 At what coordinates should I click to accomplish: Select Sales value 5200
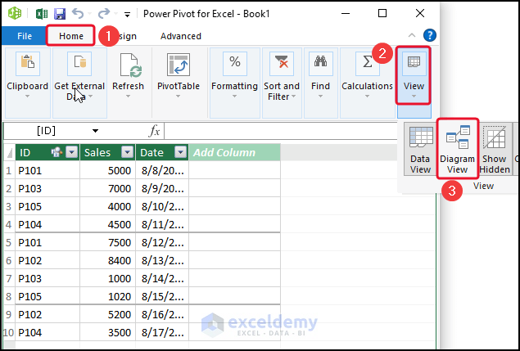[x=108, y=314]
